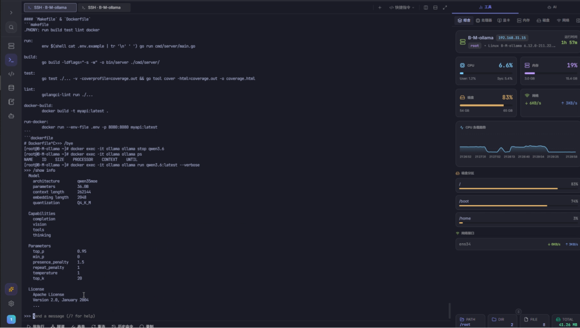Click the root user badge
This screenshot has width=580, height=328.
pos(475,46)
